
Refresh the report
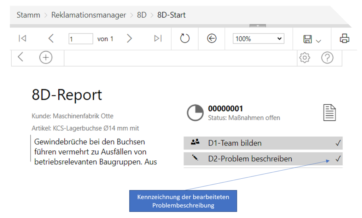click(x=185, y=38)
